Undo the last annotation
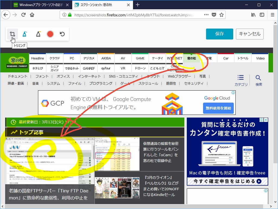 pyautogui.click(x=62, y=34)
